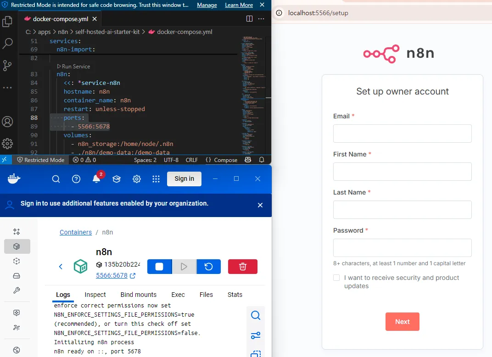Open the Manage gear in VS Code activity bar
The height and width of the screenshot is (357, 492).
(7, 144)
